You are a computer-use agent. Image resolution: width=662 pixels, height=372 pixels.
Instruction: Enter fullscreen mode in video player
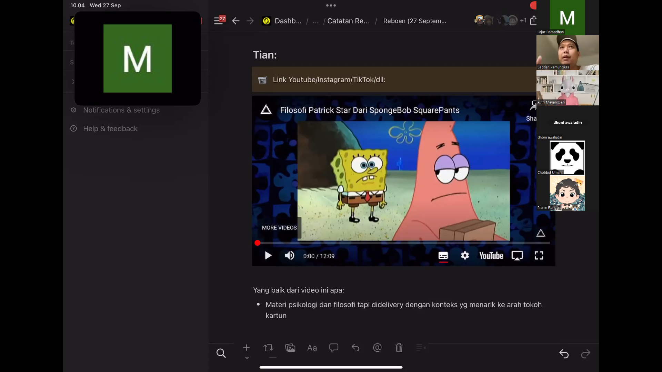pyautogui.click(x=539, y=256)
